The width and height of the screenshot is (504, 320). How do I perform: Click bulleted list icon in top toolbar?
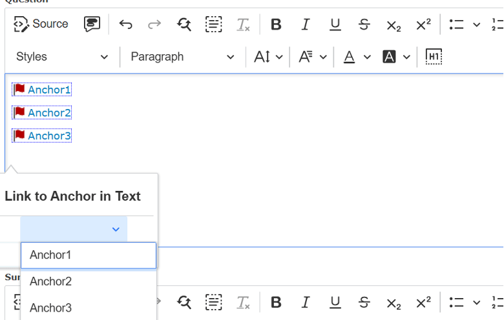[456, 25]
